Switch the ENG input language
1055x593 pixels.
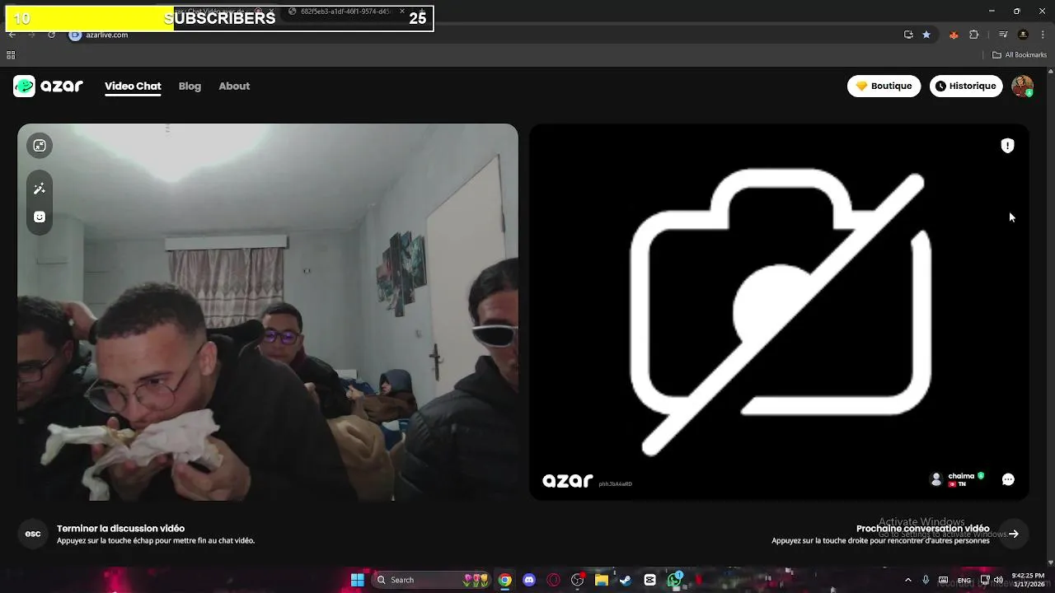(x=964, y=580)
